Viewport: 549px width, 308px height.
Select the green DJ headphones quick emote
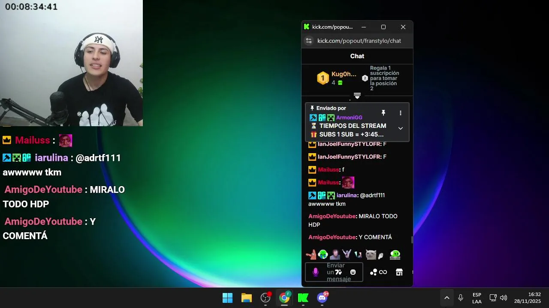(395, 255)
